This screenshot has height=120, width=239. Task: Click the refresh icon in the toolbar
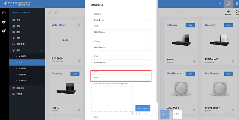(x=237, y=11)
